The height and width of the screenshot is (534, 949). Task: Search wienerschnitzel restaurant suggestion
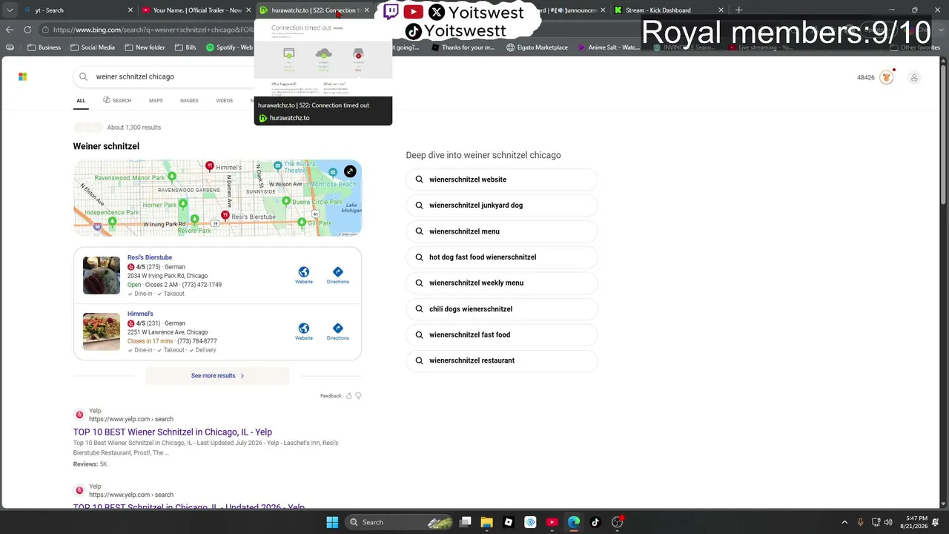501,360
